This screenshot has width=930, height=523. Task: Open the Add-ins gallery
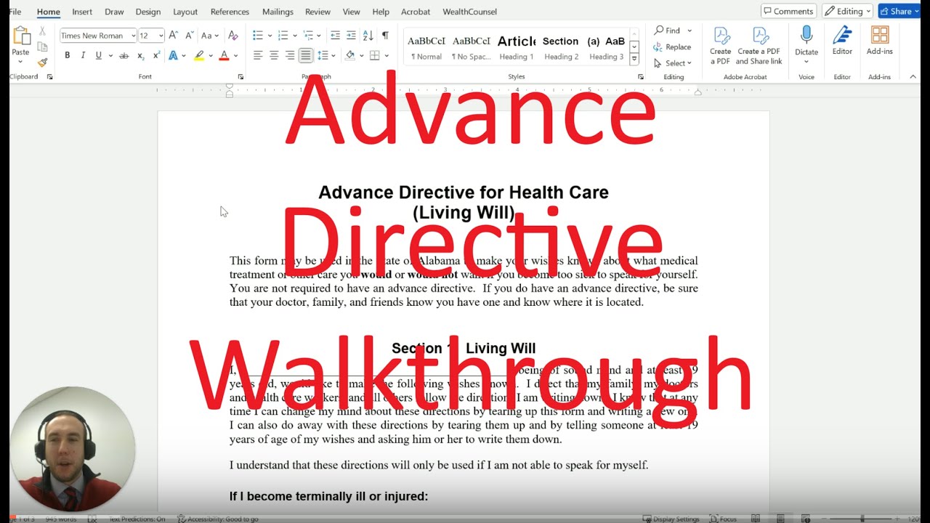point(880,41)
